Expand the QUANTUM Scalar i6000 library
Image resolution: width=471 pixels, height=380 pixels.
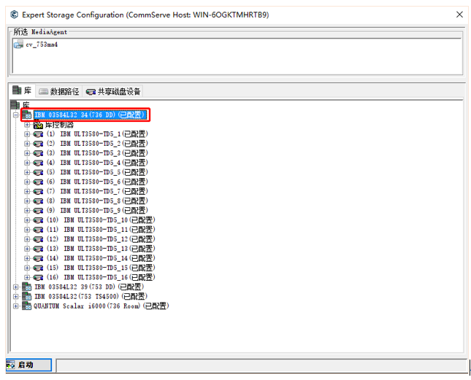(x=15, y=306)
